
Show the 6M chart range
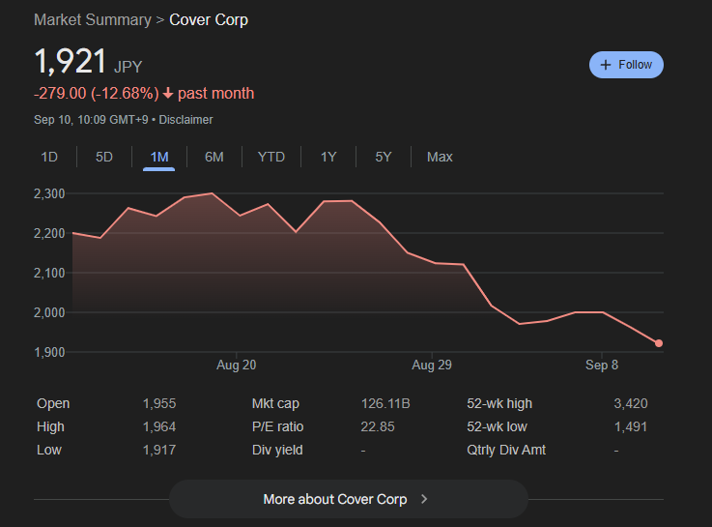(x=214, y=158)
